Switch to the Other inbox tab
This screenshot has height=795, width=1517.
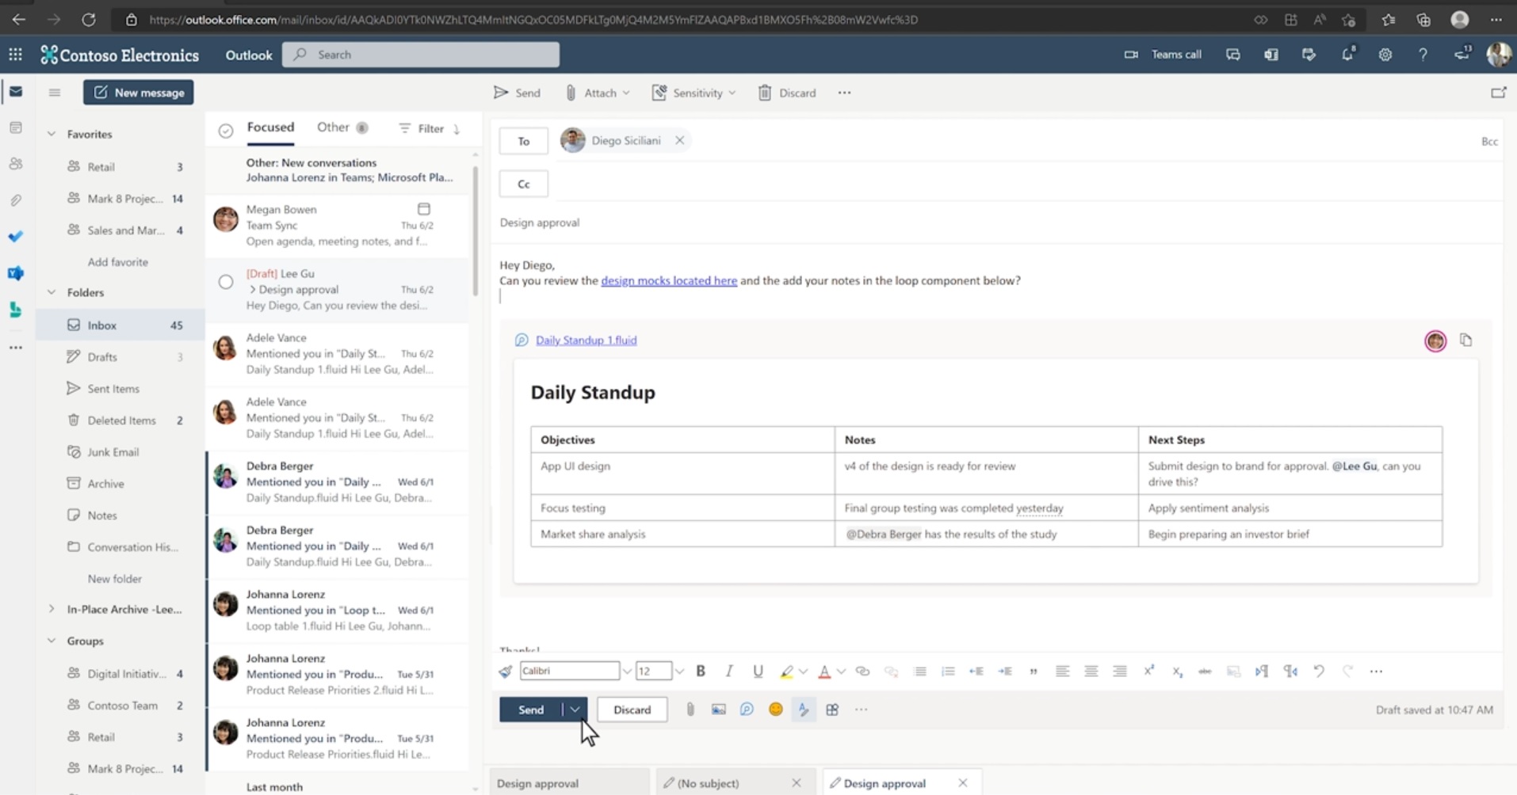[334, 127]
